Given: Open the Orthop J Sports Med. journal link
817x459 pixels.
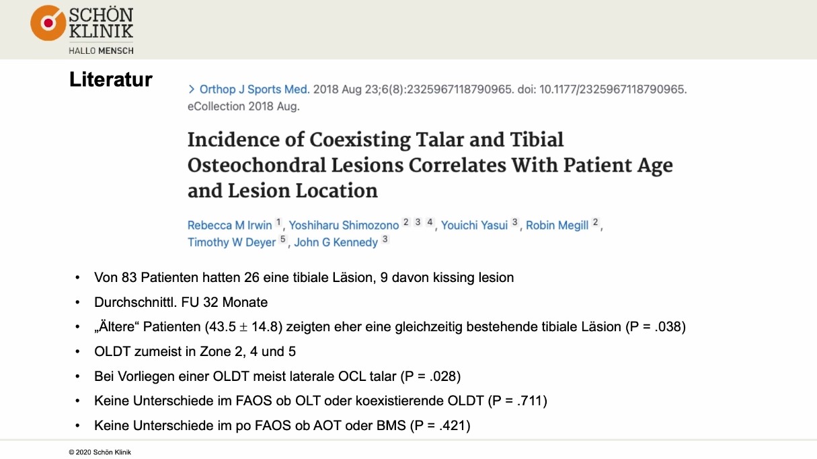Looking at the screenshot, I should pos(254,90).
